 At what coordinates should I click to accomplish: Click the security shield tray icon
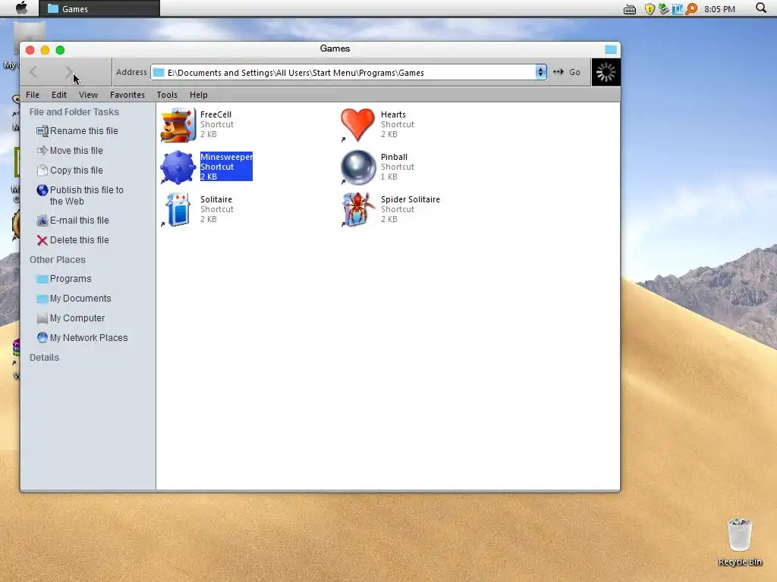650,9
